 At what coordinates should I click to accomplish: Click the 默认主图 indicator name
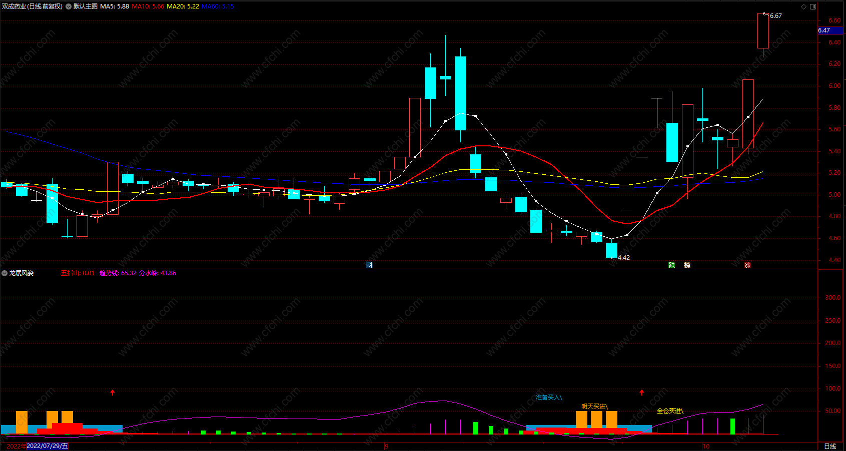pyautogui.click(x=86, y=6)
